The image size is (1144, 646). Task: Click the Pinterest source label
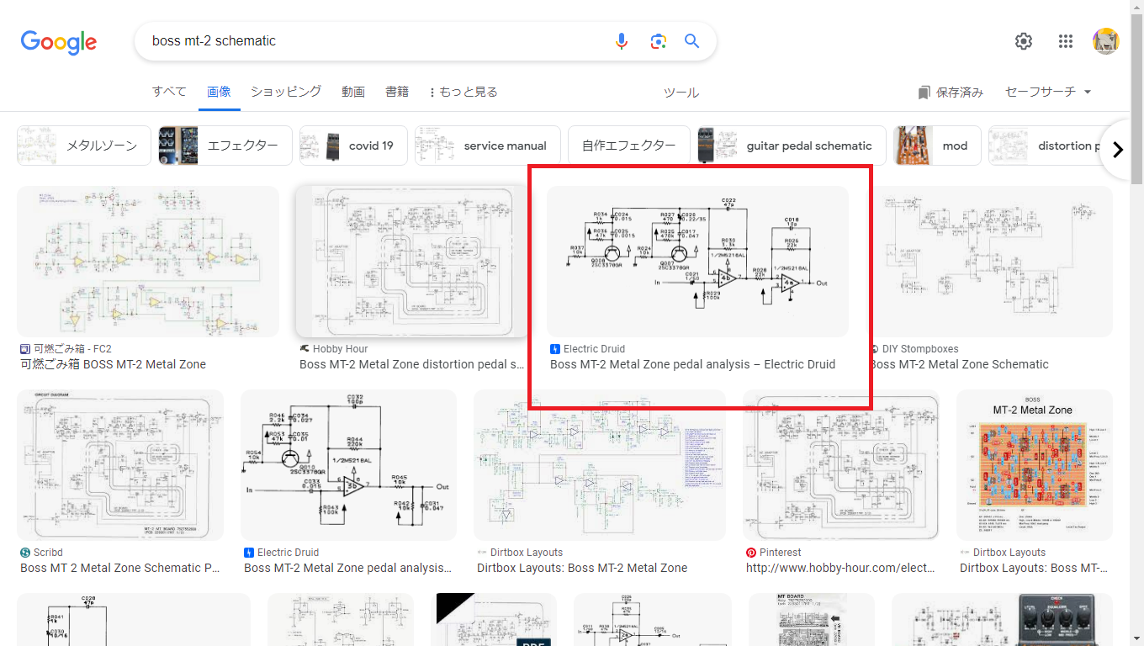[x=773, y=553]
